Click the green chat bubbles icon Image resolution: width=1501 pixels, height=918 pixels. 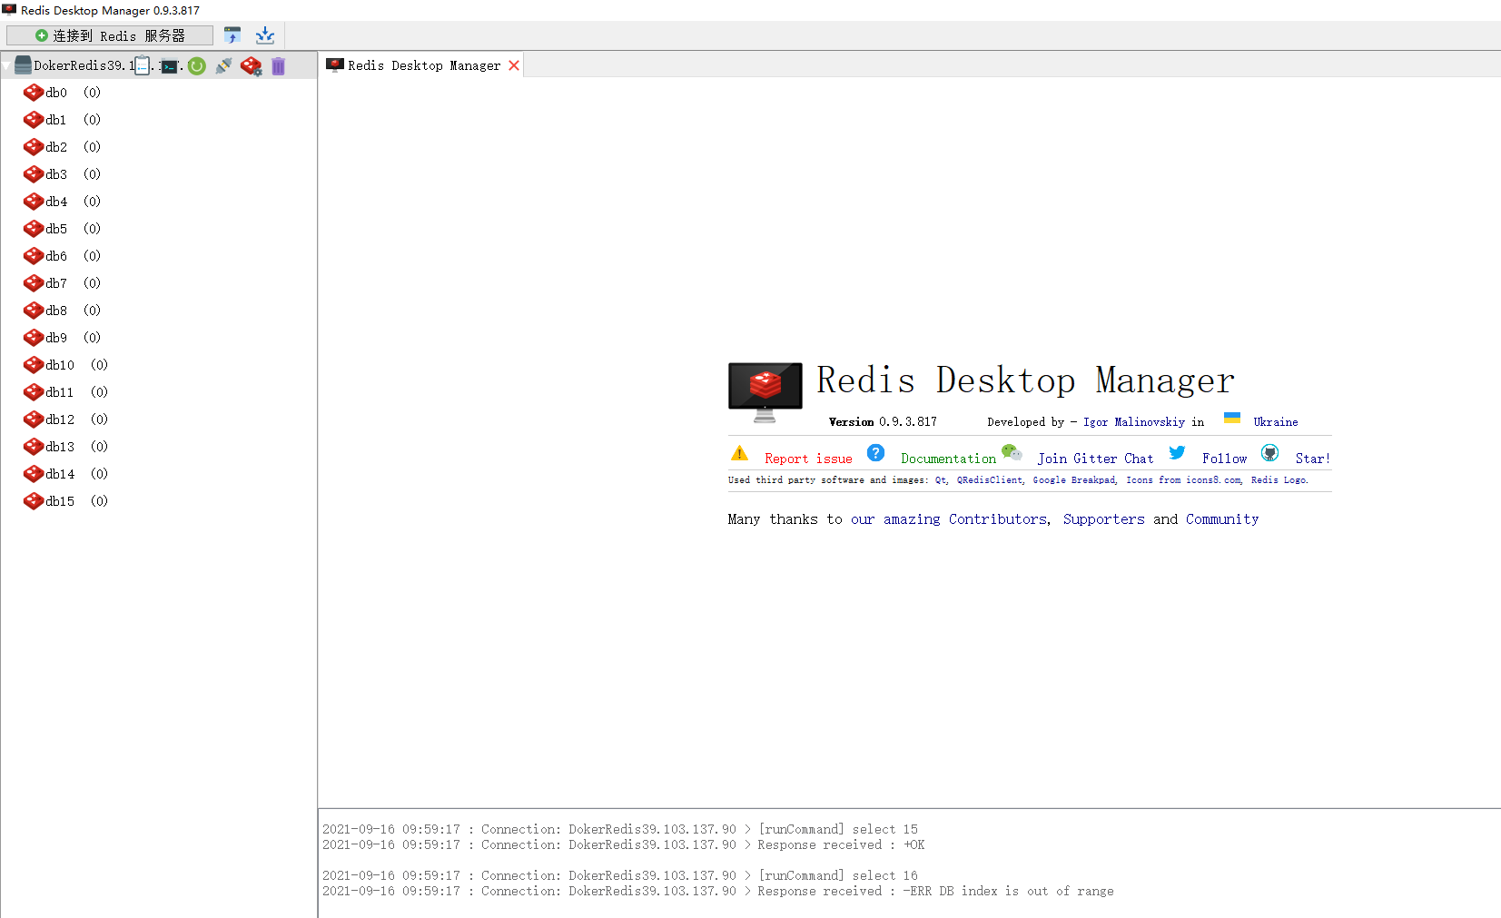1012,452
